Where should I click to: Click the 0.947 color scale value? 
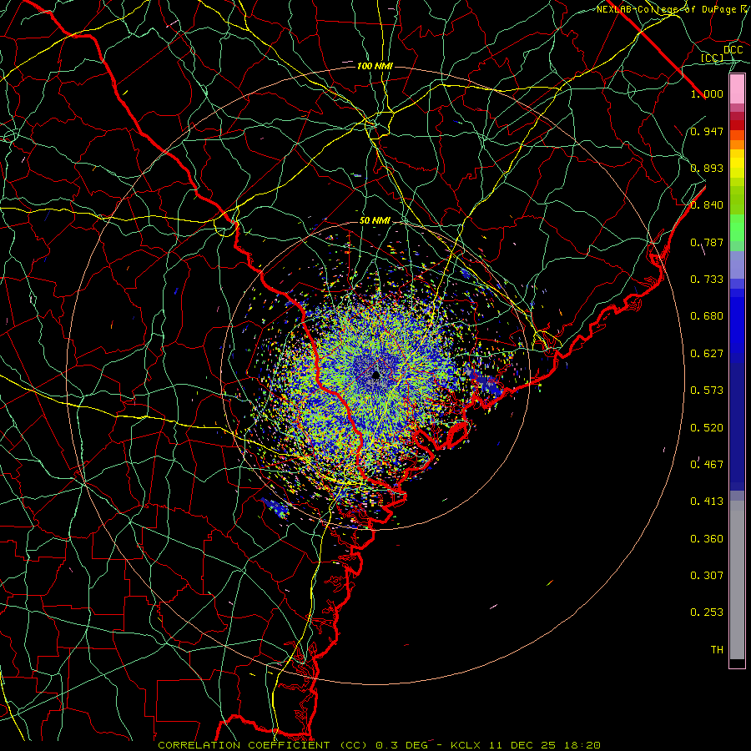click(x=707, y=131)
